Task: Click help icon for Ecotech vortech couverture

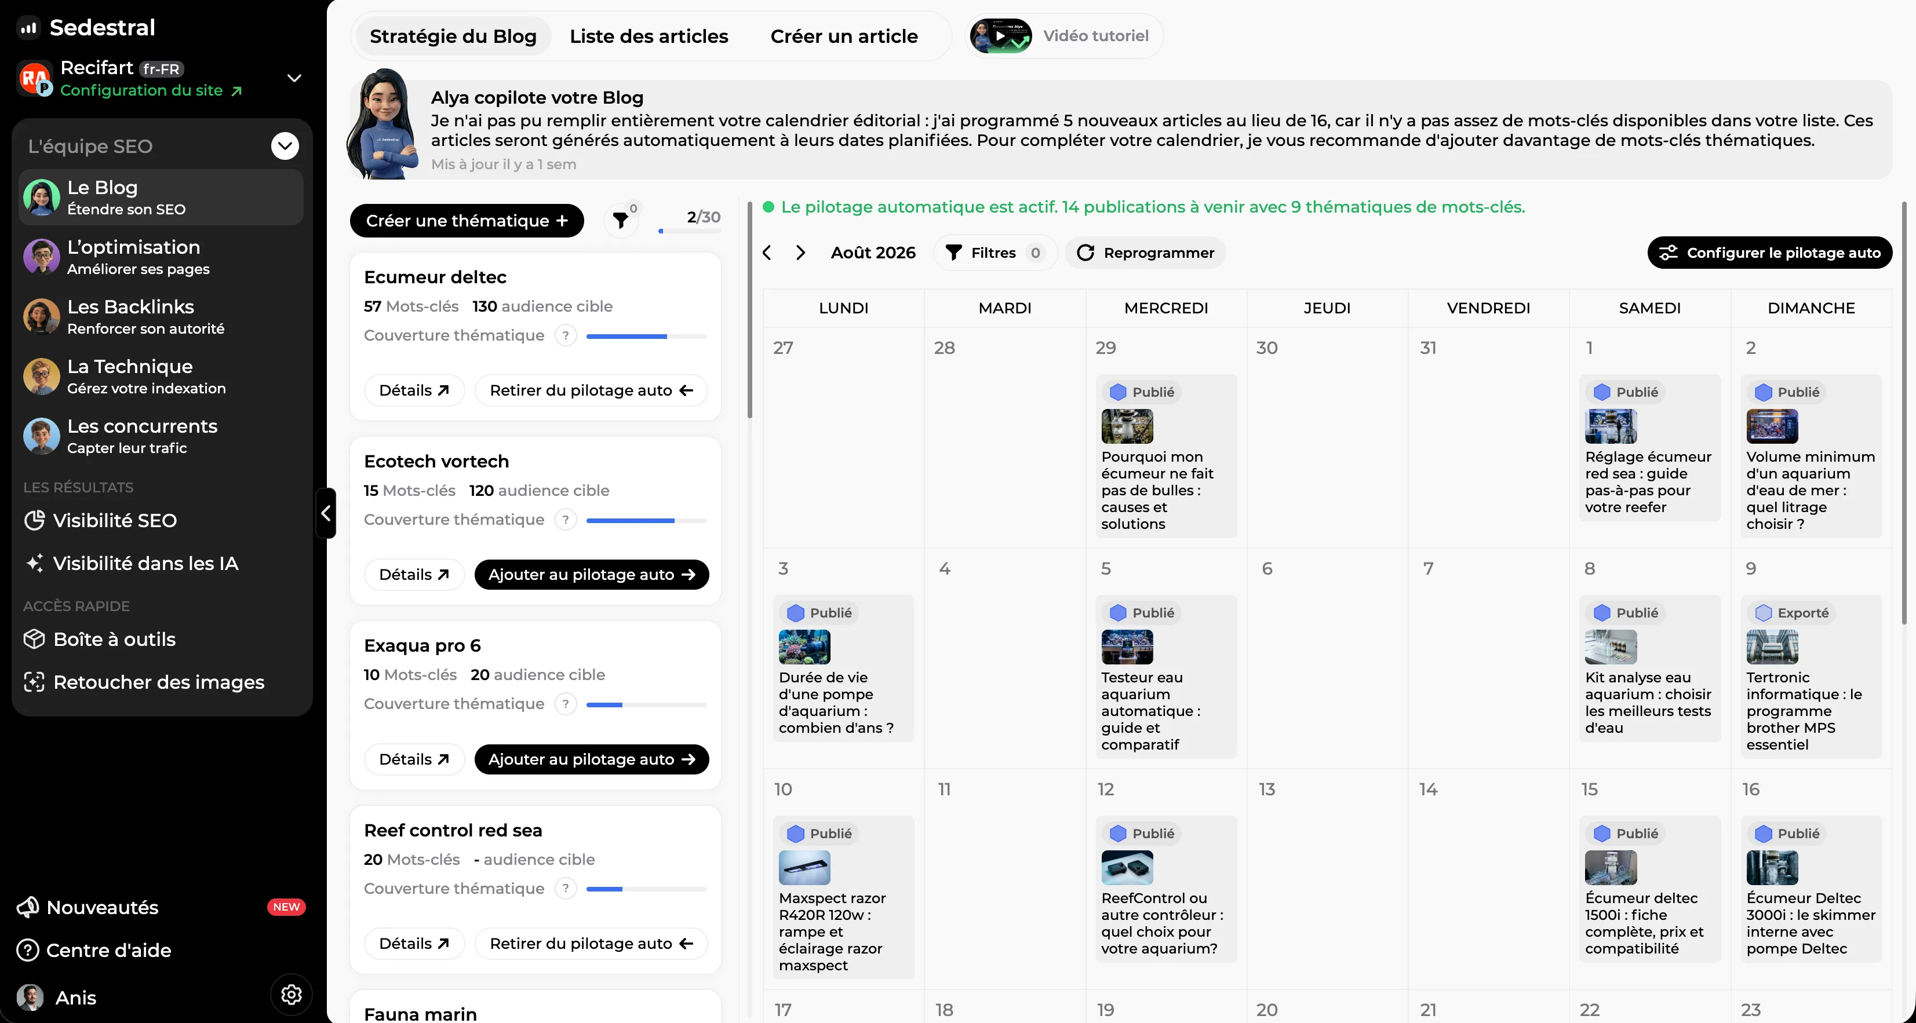Action: [565, 520]
